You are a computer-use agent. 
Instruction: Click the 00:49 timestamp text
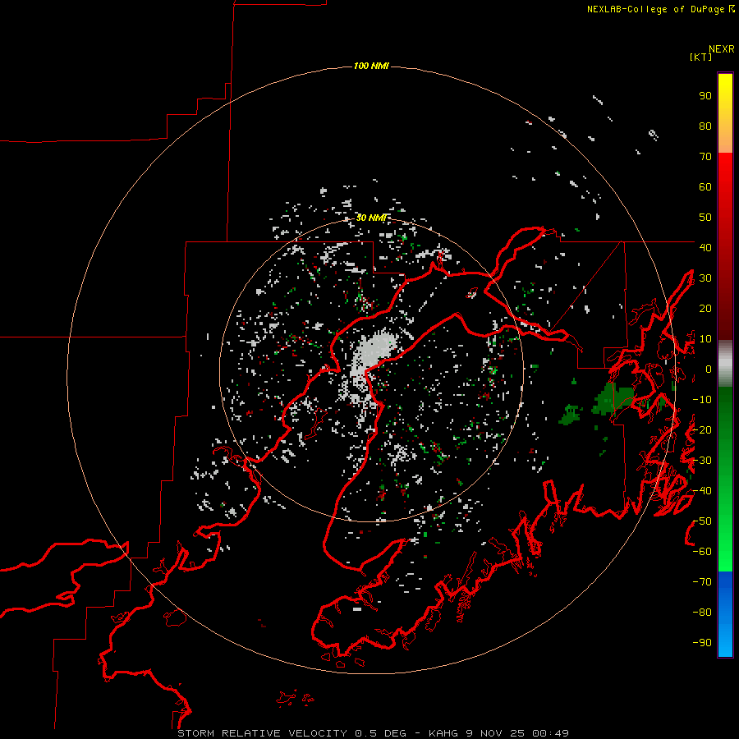pyautogui.click(x=550, y=733)
